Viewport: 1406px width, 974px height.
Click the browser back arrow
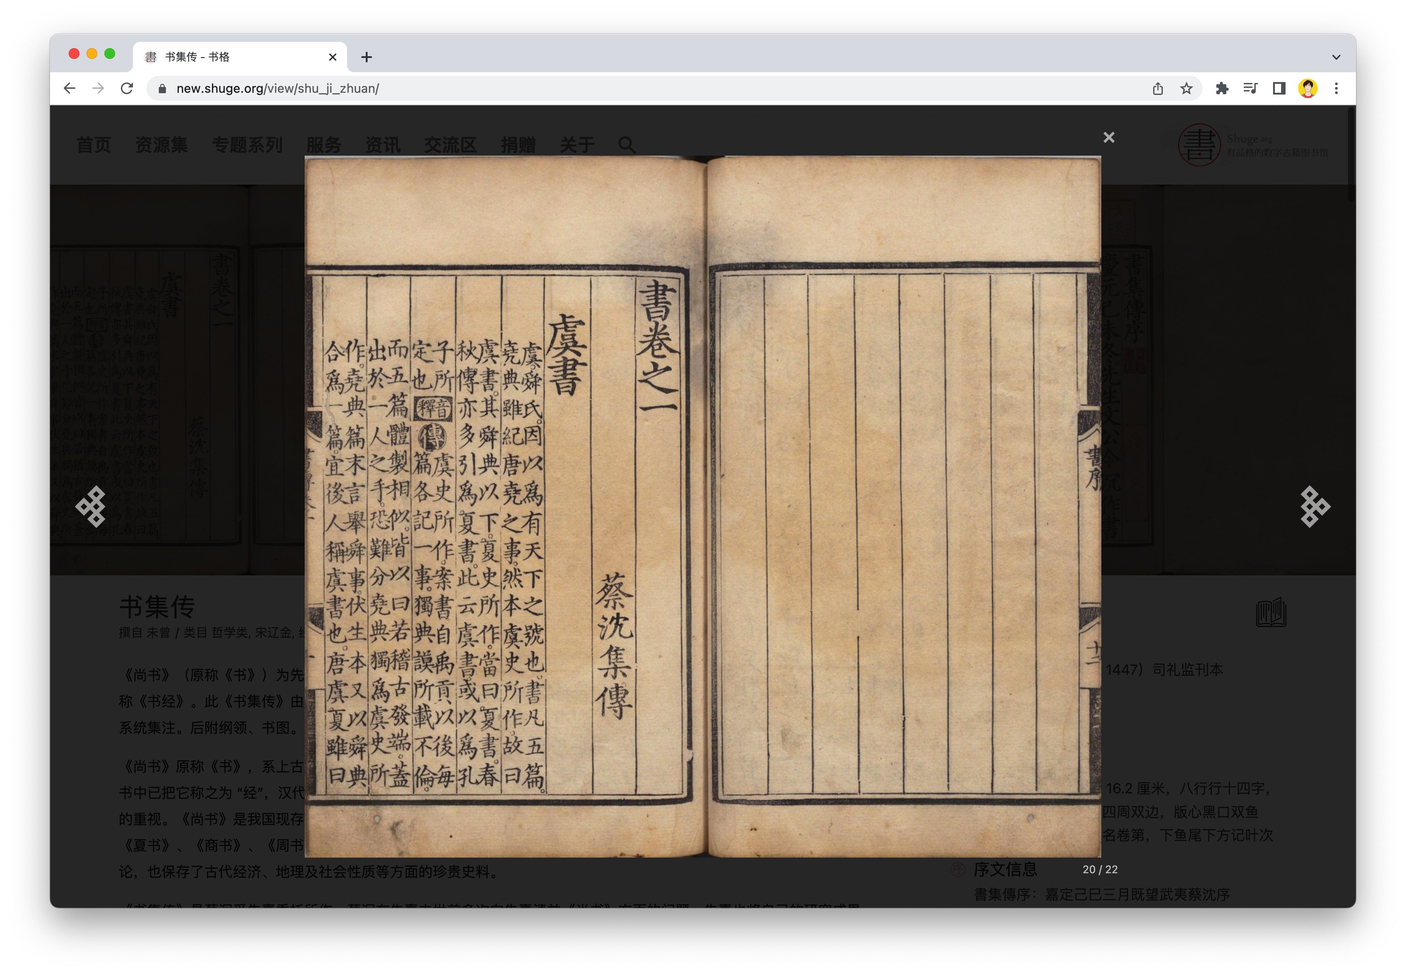[x=70, y=88]
